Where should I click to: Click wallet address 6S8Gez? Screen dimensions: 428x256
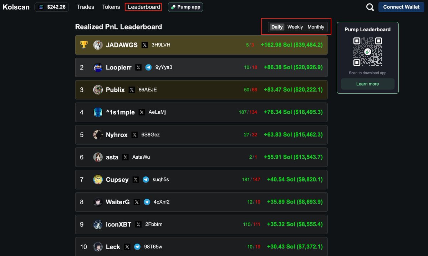[151, 135]
